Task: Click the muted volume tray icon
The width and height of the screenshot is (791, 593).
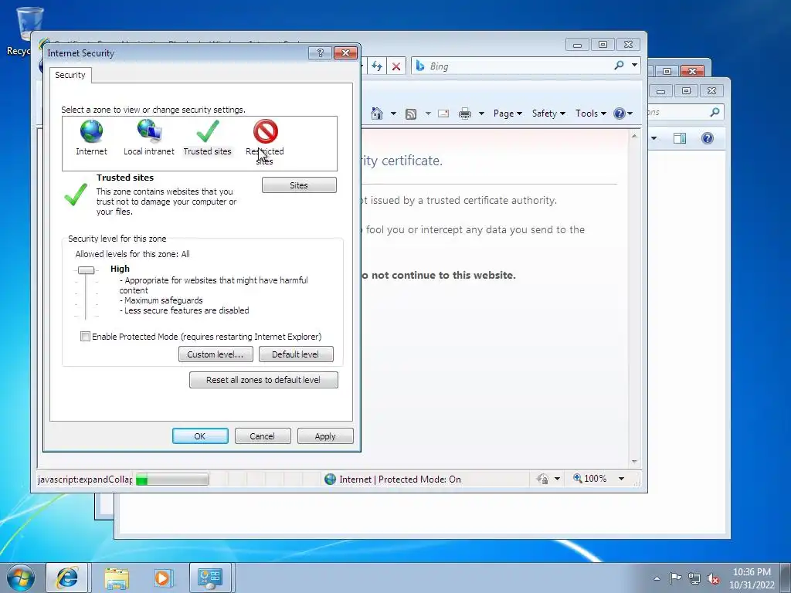Action: pos(713,578)
